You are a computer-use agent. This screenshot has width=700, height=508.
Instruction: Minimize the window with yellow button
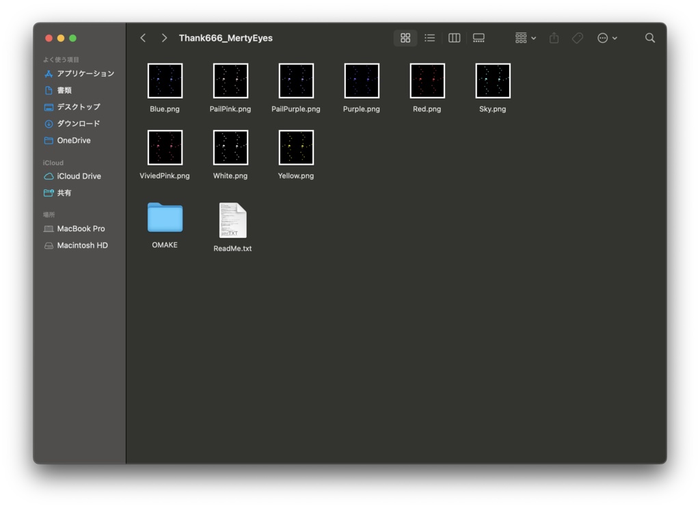(x=61, y=38)
